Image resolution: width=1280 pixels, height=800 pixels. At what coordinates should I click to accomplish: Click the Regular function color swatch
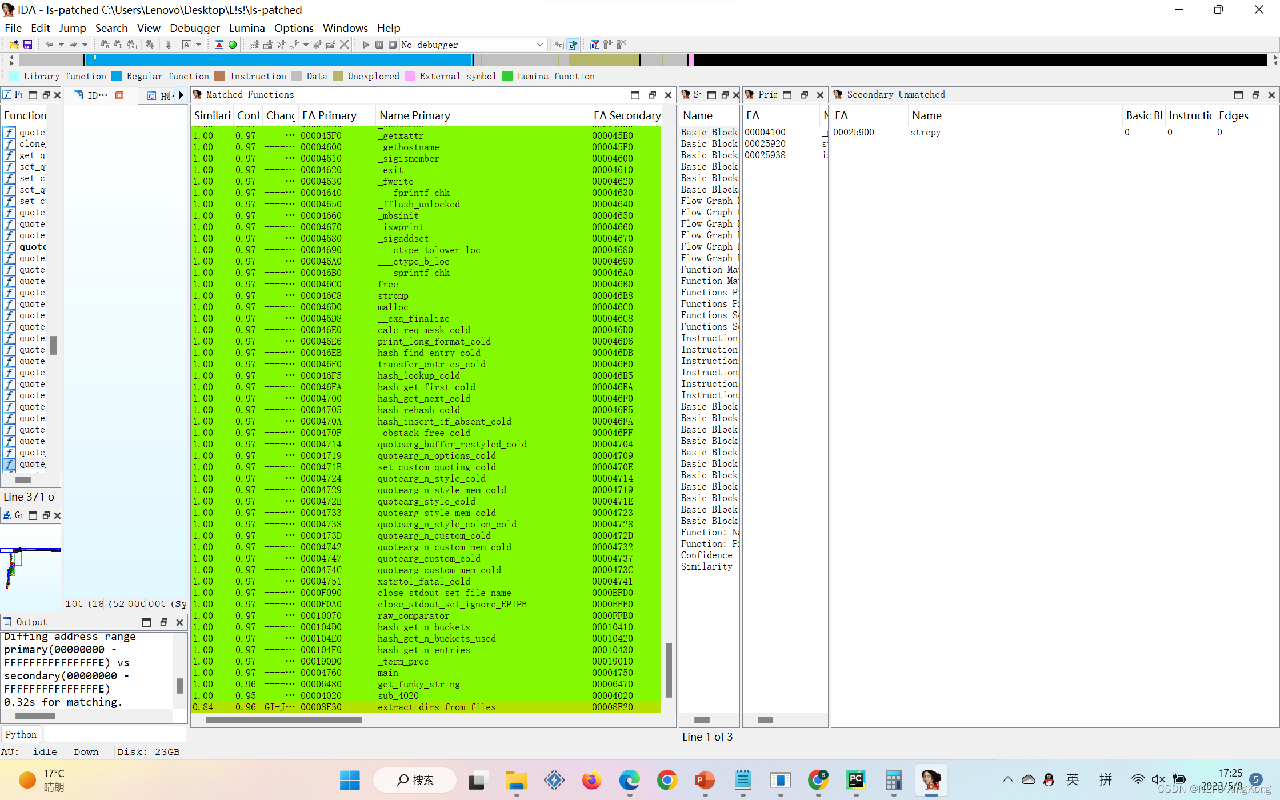pos(117,76)
